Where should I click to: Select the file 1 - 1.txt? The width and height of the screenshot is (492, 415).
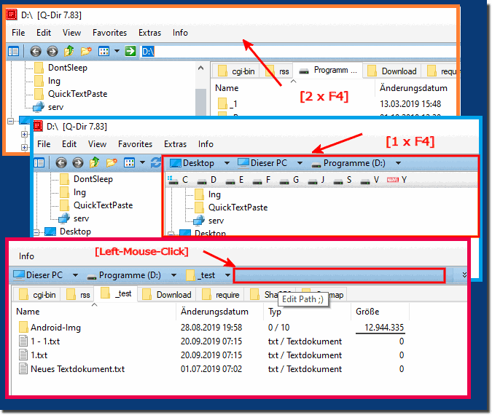(x=39, y=341)
